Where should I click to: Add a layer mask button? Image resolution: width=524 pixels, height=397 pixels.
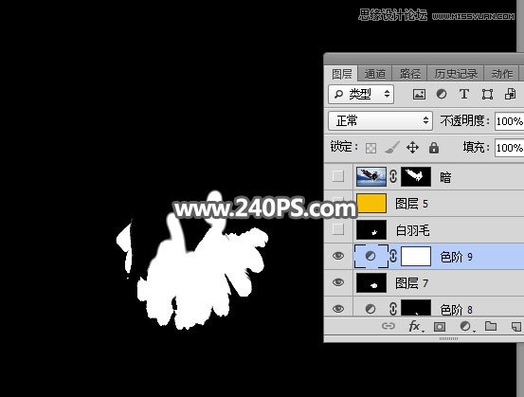click(440, 327)
